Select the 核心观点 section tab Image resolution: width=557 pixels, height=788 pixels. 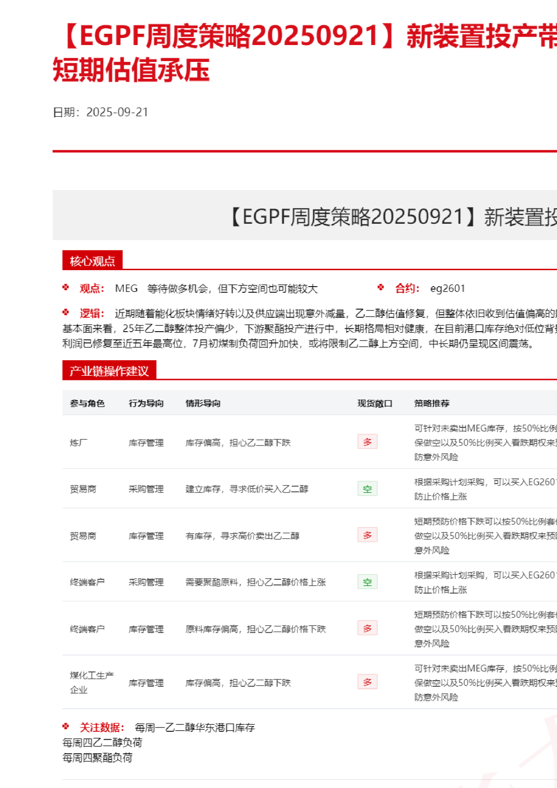[92, 261]
